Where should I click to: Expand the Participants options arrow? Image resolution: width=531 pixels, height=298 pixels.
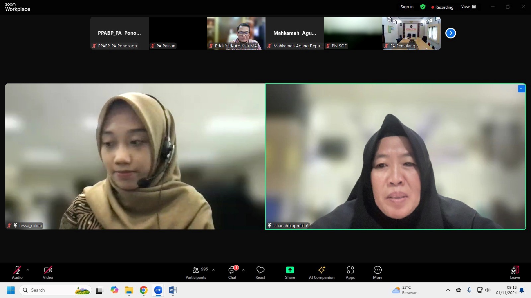213,270
